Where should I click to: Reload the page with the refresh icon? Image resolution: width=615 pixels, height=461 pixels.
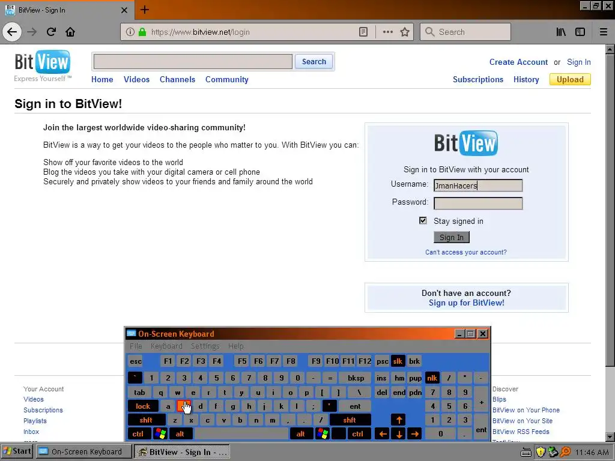coord(51,32)
